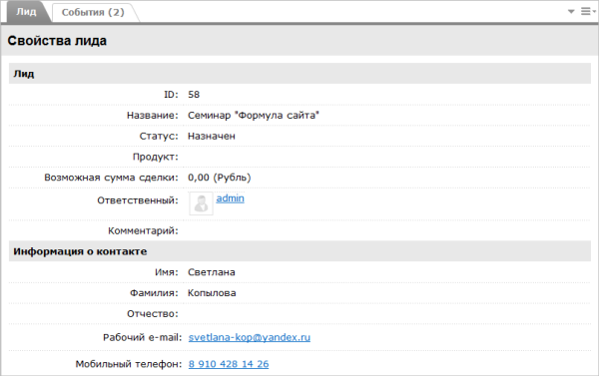Click the Фамилия: label

154,293
